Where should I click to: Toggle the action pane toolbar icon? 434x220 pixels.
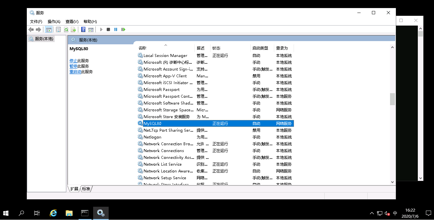click(x=91, y=29)
